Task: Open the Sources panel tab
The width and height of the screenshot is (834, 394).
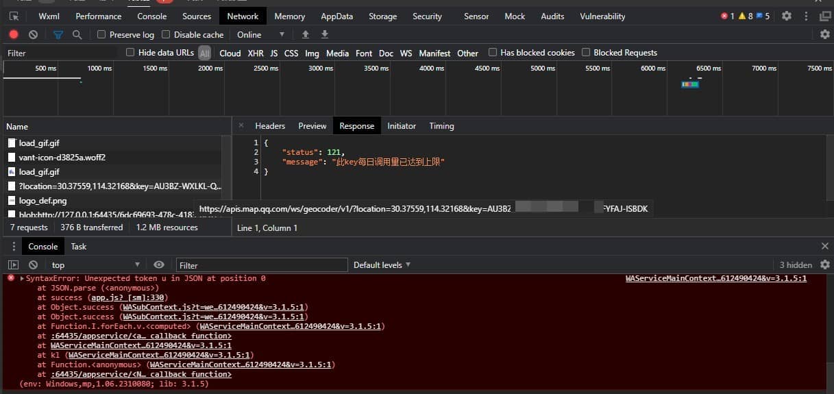Action: pyautogui.click(x=197, y=16)
